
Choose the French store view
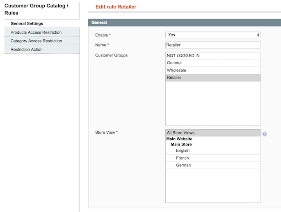point(213,158)
